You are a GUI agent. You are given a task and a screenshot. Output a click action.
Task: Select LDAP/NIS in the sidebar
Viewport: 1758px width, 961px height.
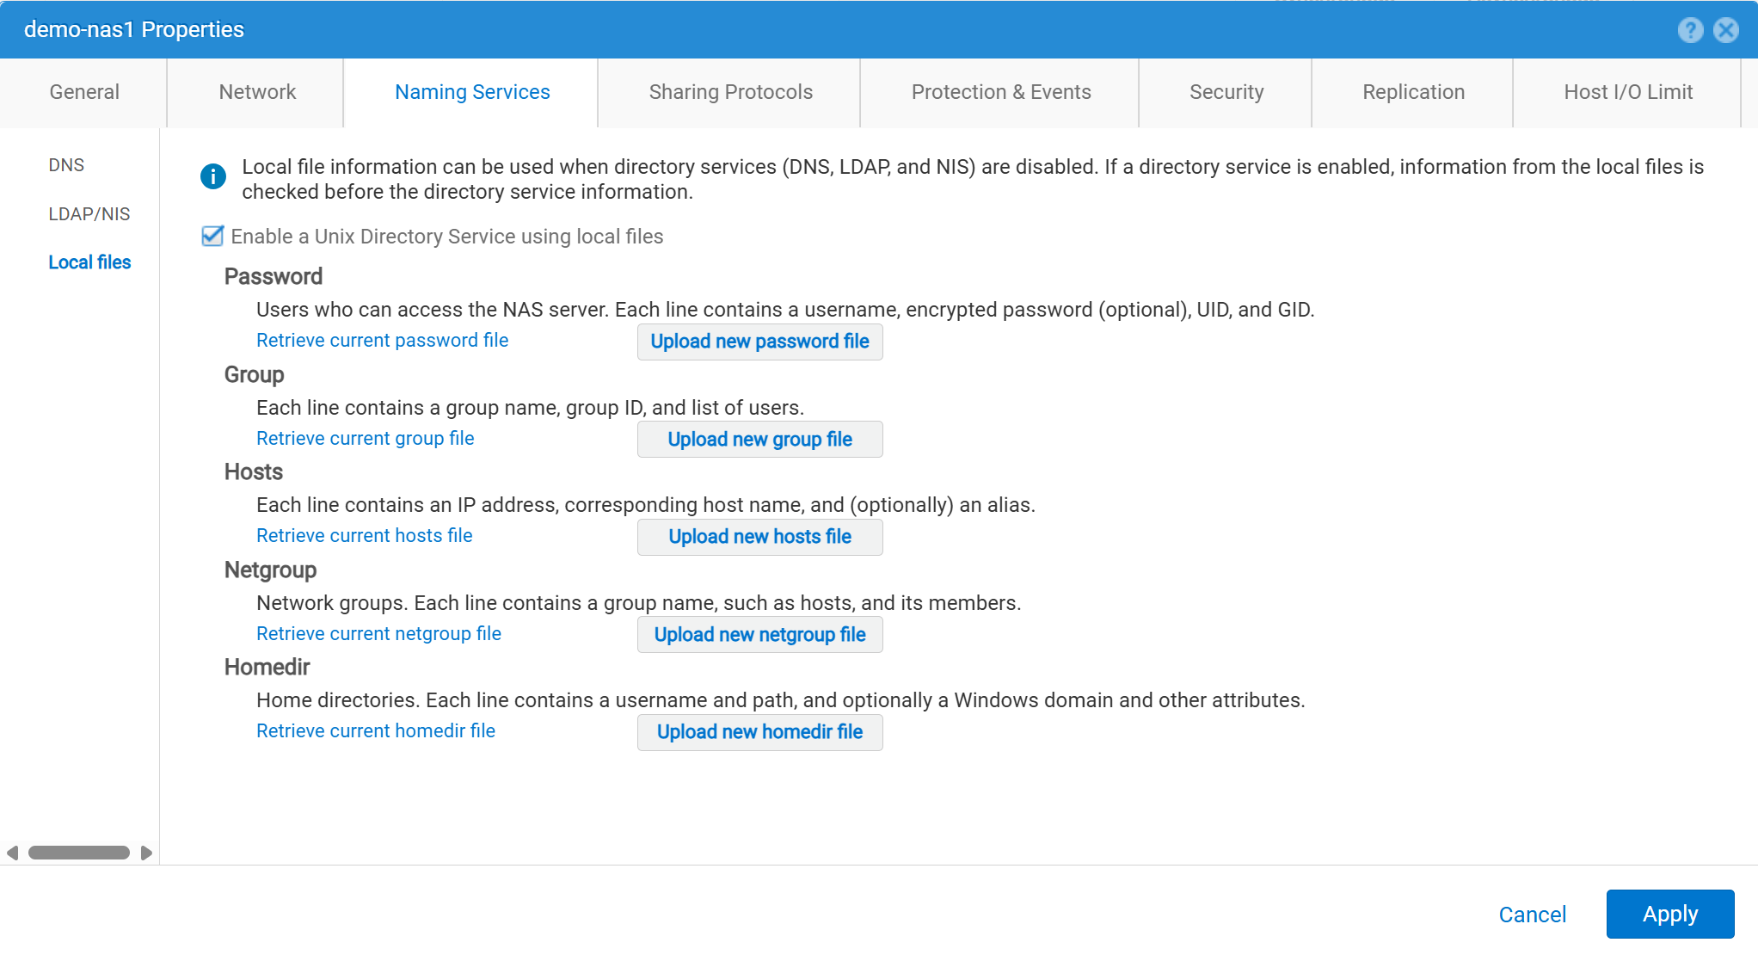[x=89, y=214]
